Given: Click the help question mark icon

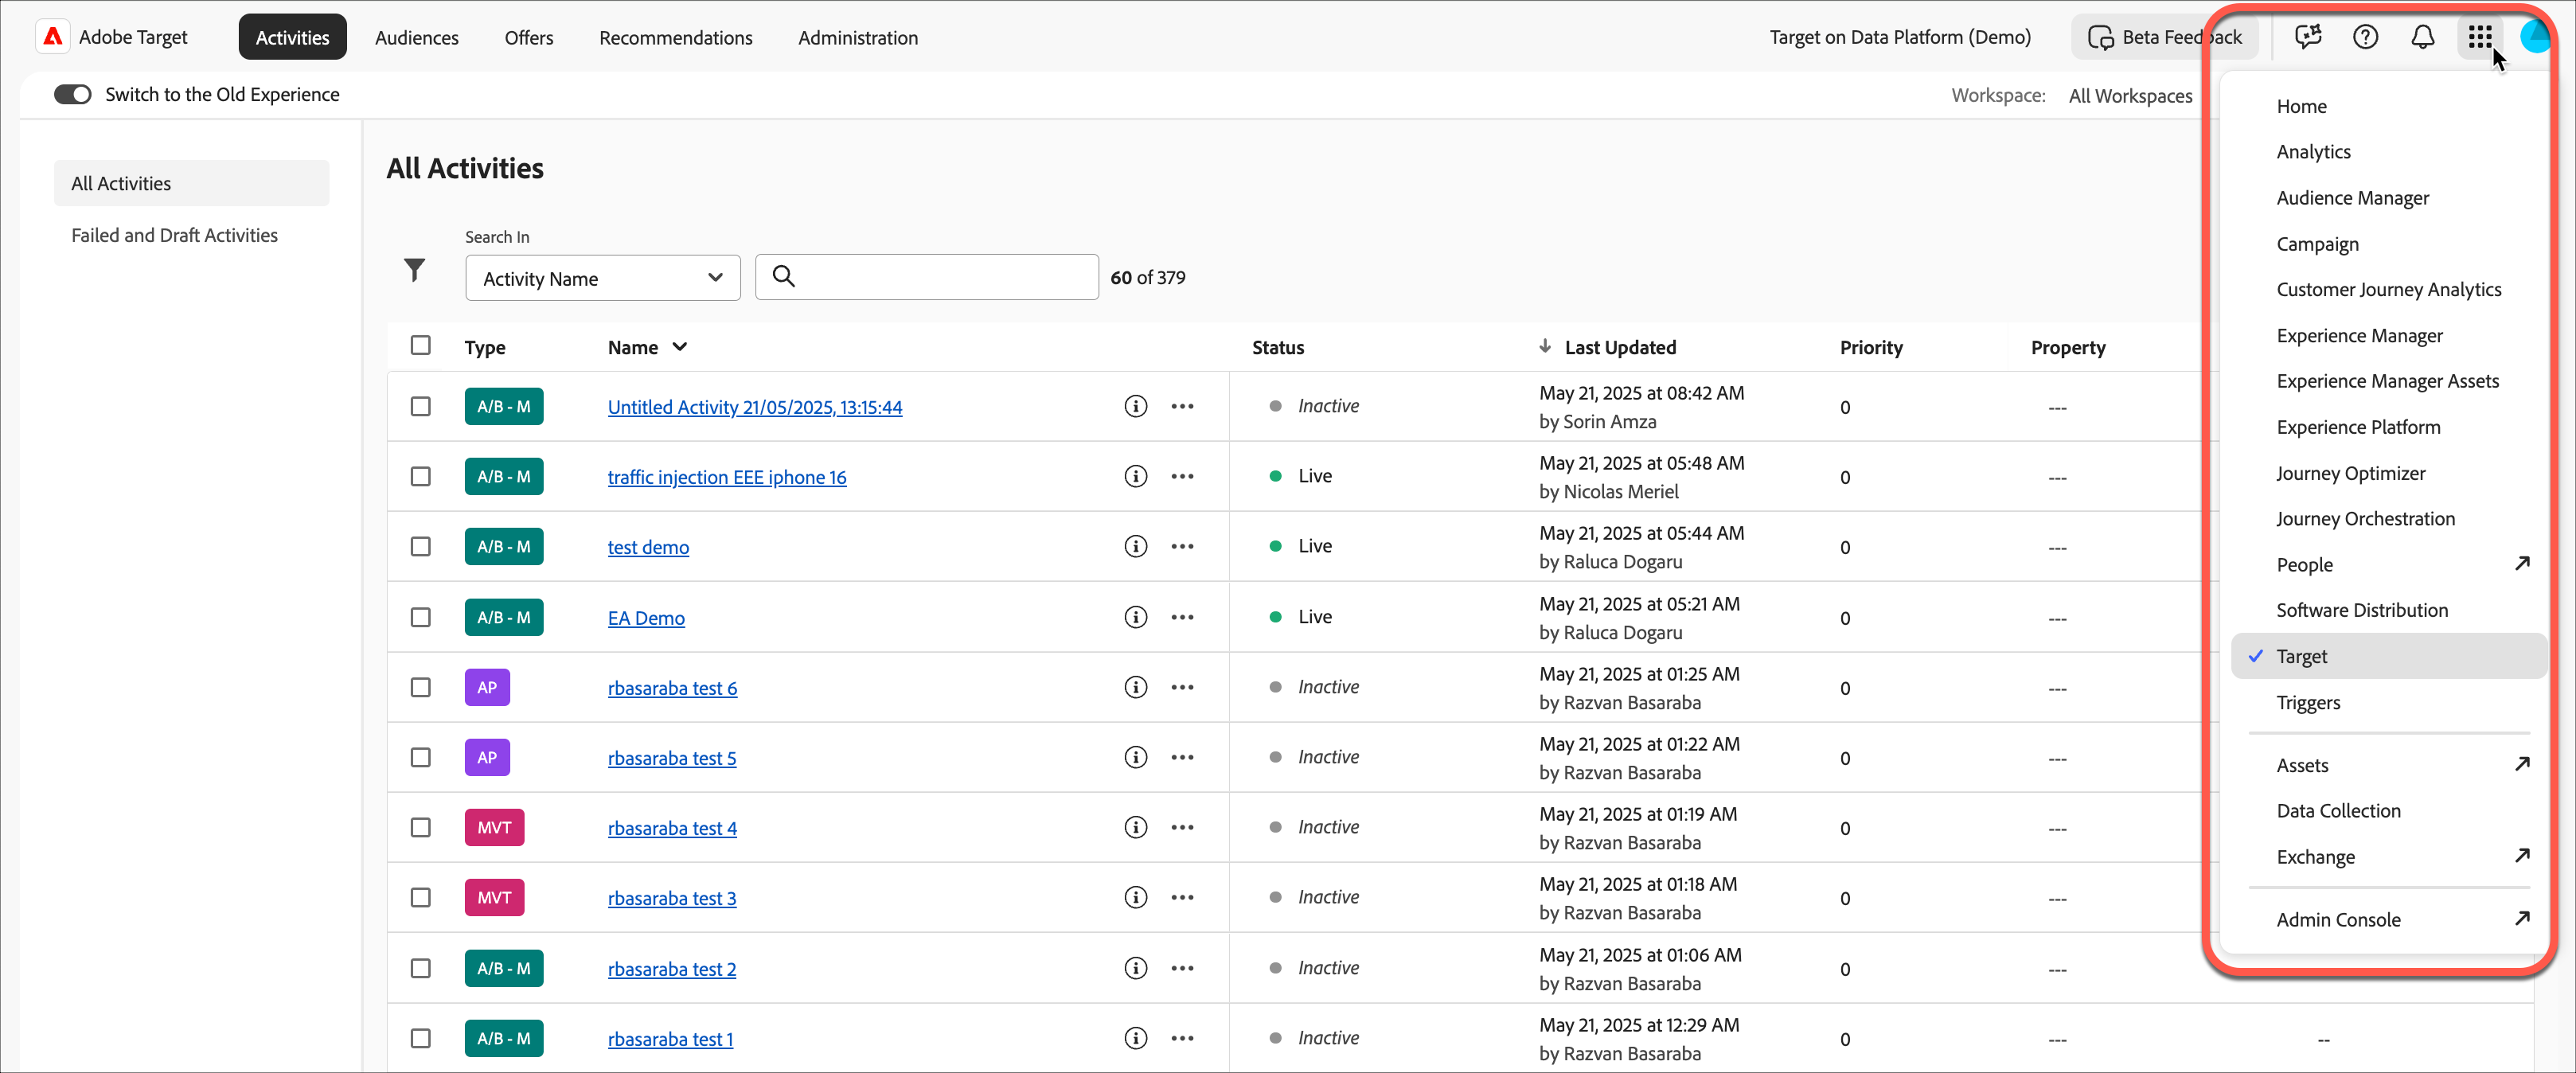Looking at the screenshot, I should (x=2365, y=38).
